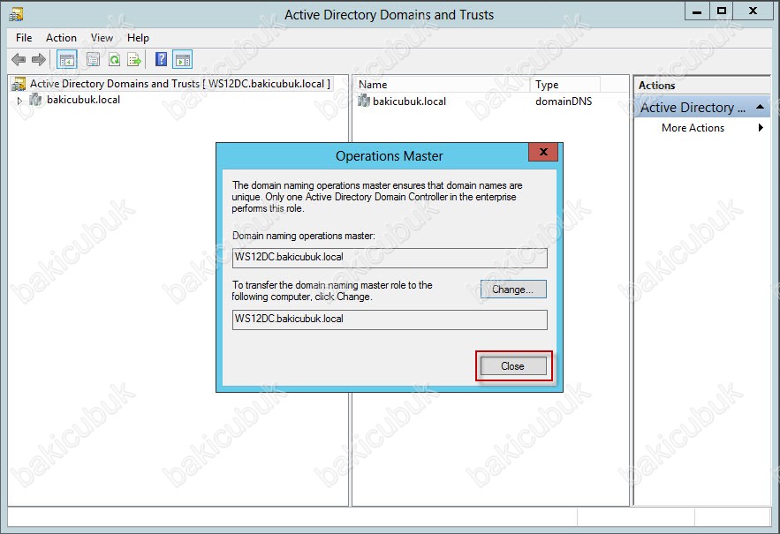Open the Help toolbar icon
Viewport: 780px width, 534px height.
[x=161, y=60]
